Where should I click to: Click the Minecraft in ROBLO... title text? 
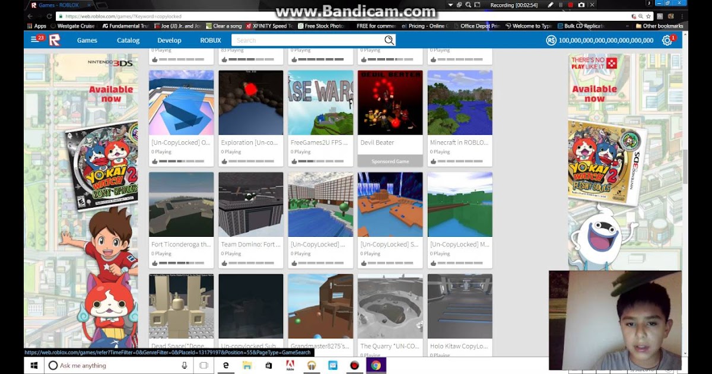click(459, 142)
